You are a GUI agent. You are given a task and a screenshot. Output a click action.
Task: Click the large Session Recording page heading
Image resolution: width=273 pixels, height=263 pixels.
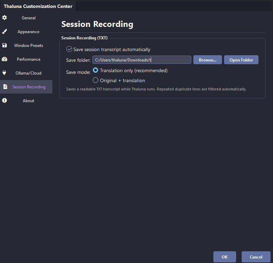[x=97, y=24]
